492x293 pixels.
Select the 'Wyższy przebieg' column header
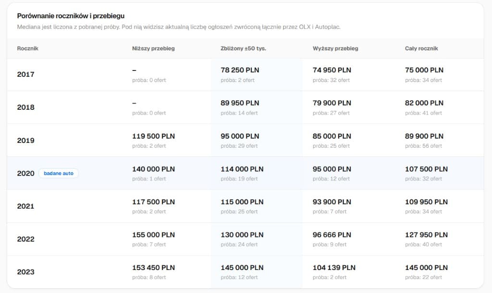point(335,48)
